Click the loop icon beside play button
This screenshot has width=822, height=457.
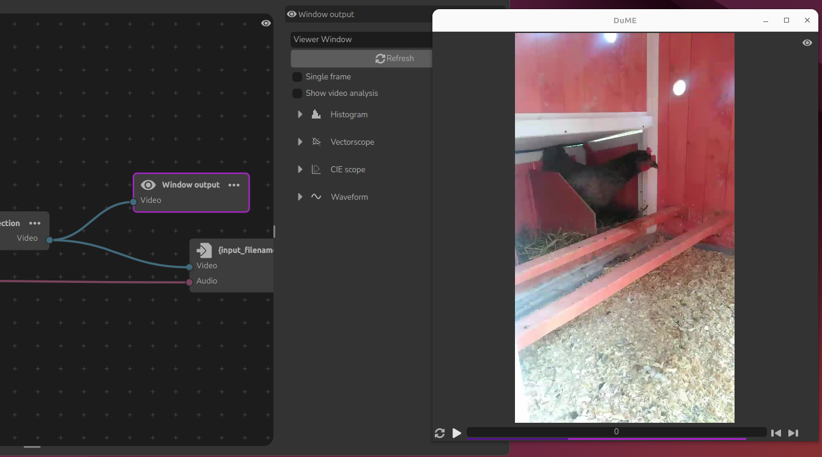[440, 433]
